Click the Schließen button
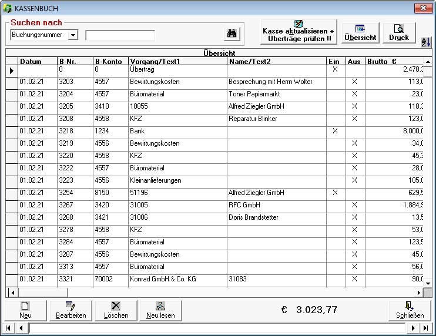Screen dimensions: 436x336 click(410, 310)
